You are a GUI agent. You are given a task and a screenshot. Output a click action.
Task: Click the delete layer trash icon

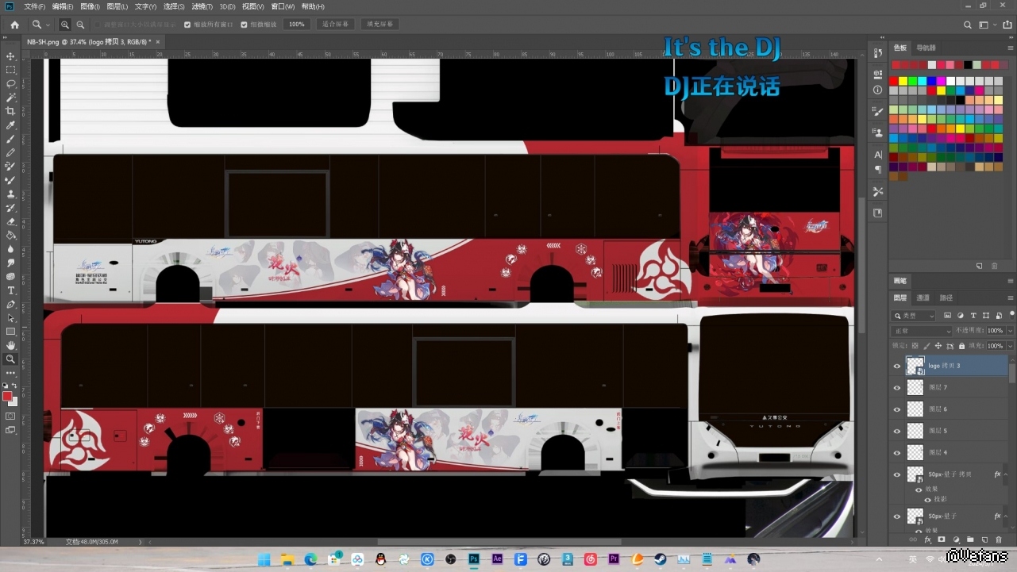tap(999, 539)
